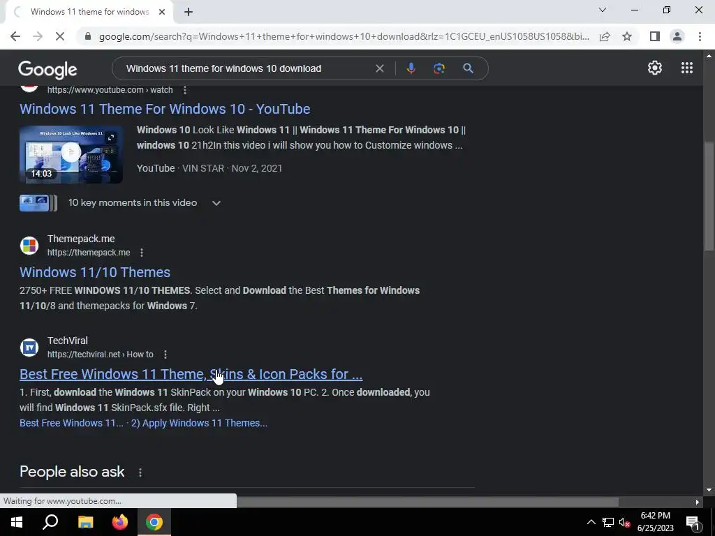Show hidden system tray icons
715x536 pixels.
tap(591, 522)
